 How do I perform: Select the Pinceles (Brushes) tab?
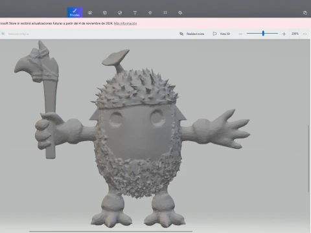75,12
